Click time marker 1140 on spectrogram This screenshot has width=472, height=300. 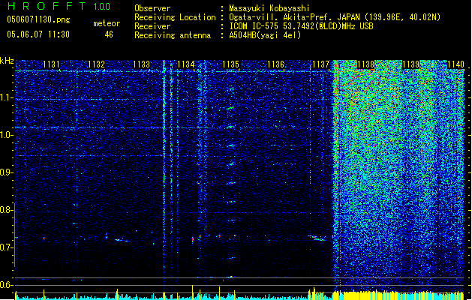[455, 64]
